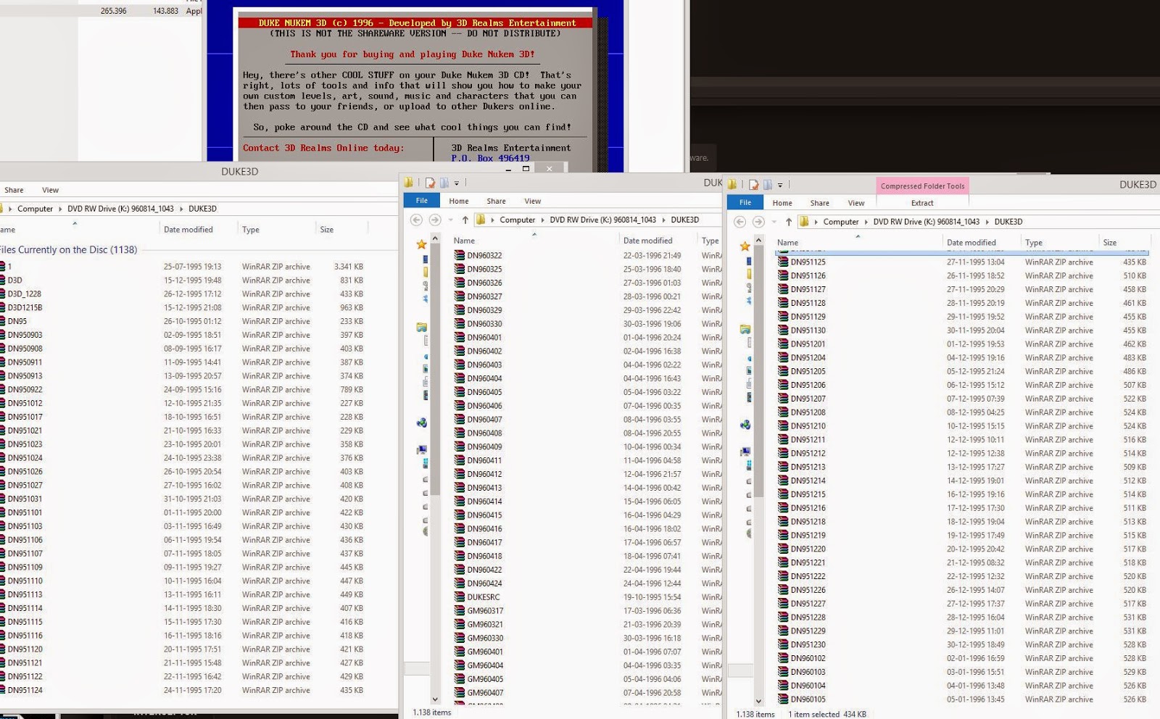
Task: Open recent locations dropdown in right window
Action: (774, 223)
